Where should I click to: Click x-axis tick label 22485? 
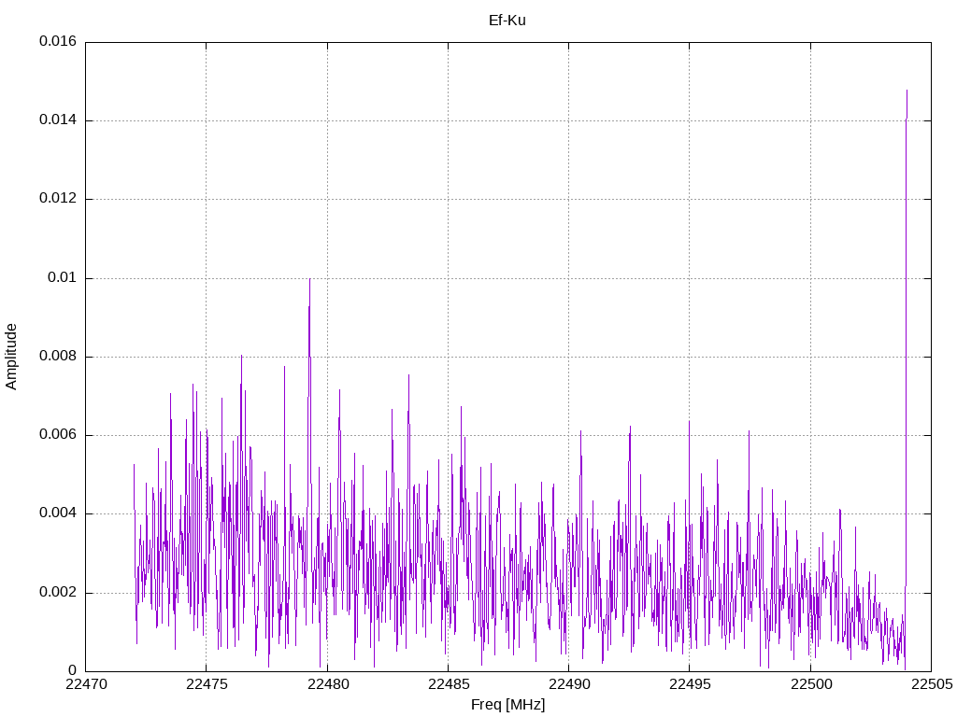[449, 684]
